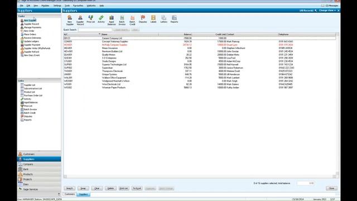The image size is (357, 201).
Task: Click the Disputes flag toolbar icon
Action: (x=143, y=19)
